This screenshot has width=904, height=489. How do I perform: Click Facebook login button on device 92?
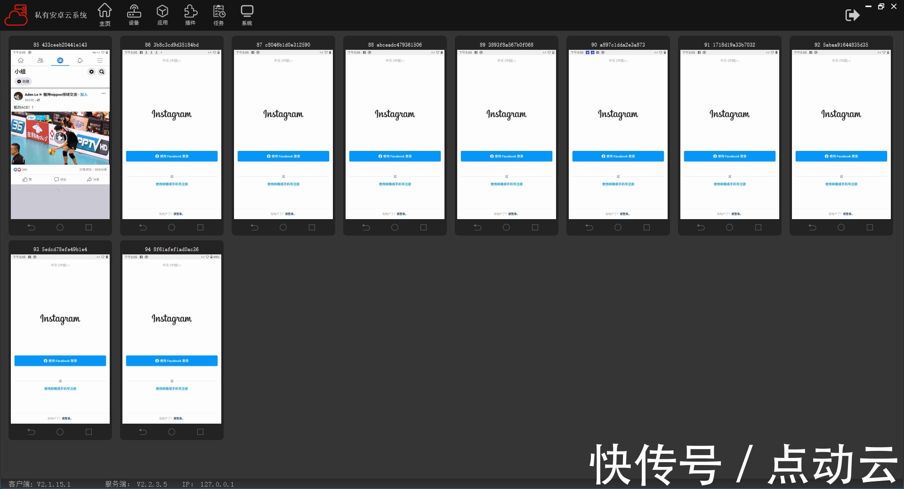click(x=841, y=156)
